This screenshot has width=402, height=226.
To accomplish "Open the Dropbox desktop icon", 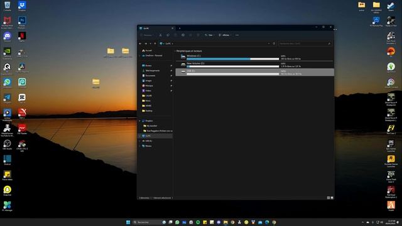I will (22, 6).
